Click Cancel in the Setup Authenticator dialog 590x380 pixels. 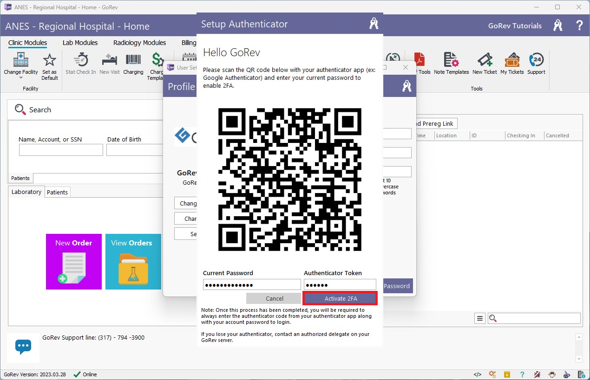tap(274, 298)
